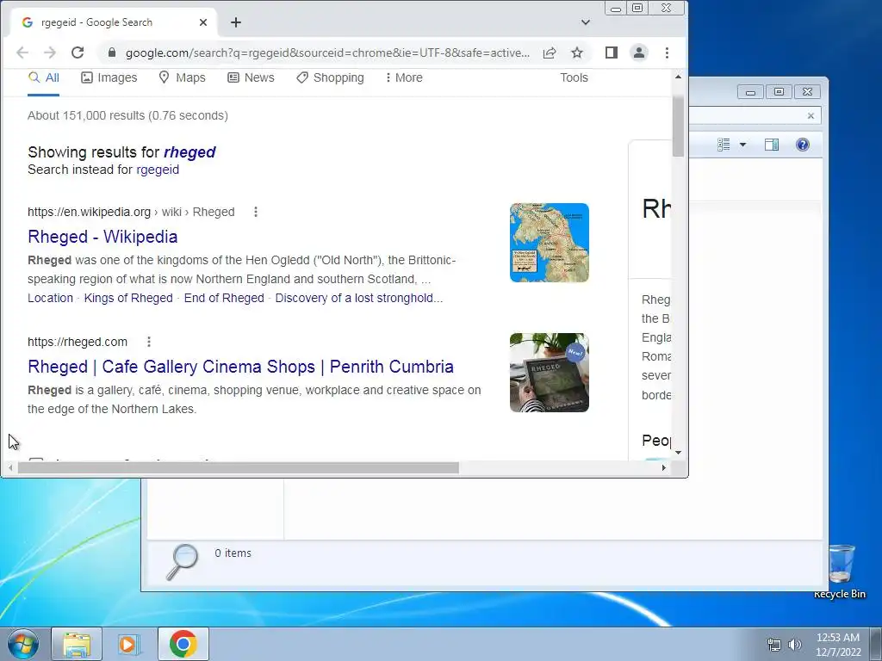Change view icon in Explorer window

[724, 145]
